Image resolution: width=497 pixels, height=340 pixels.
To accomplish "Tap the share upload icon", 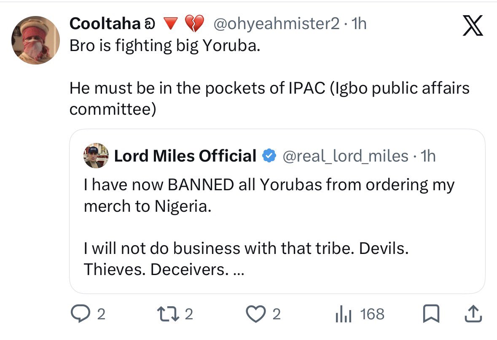I will (x=472, y=313).
